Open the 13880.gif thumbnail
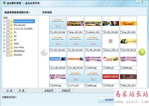The image size is (149, 106). [x=111, y=59]
